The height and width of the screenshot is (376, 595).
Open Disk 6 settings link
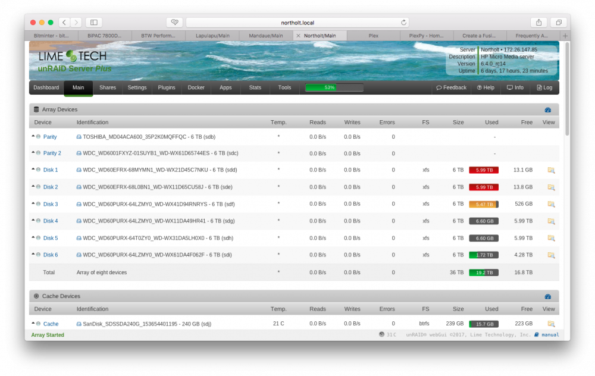tap(51, 255)
